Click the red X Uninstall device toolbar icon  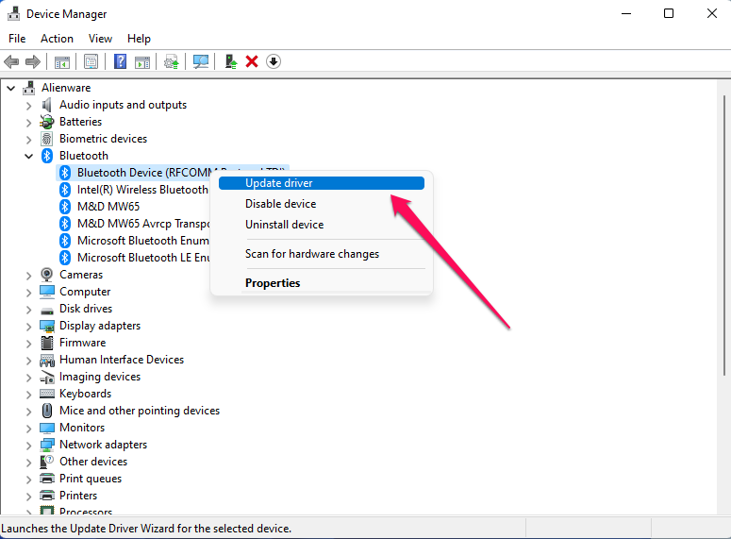coord(252,61)
